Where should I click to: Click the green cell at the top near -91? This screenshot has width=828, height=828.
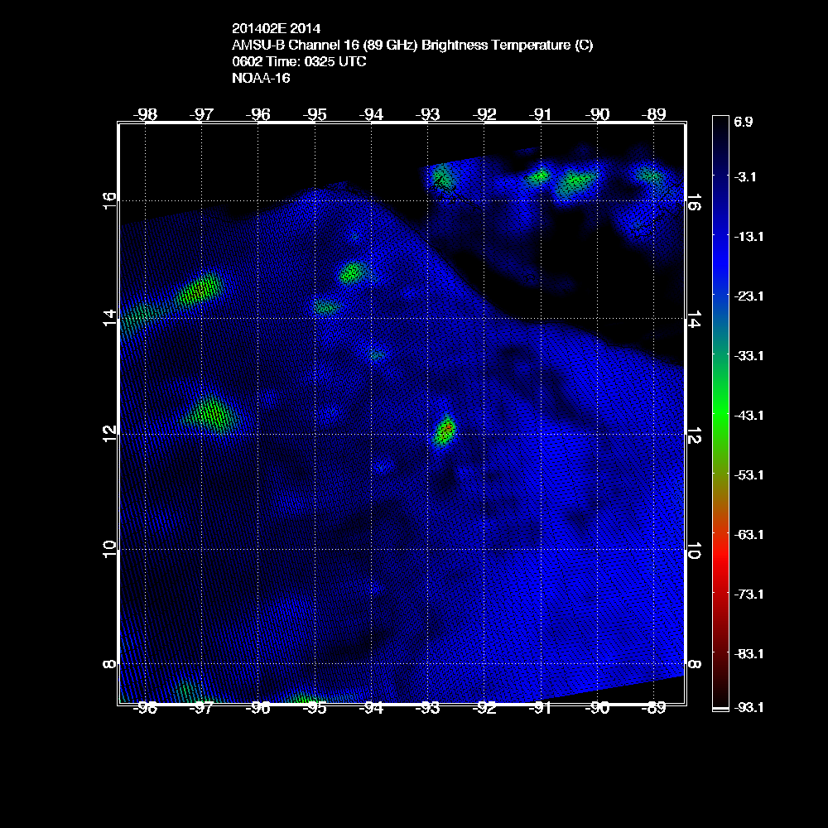pos(540,176)
